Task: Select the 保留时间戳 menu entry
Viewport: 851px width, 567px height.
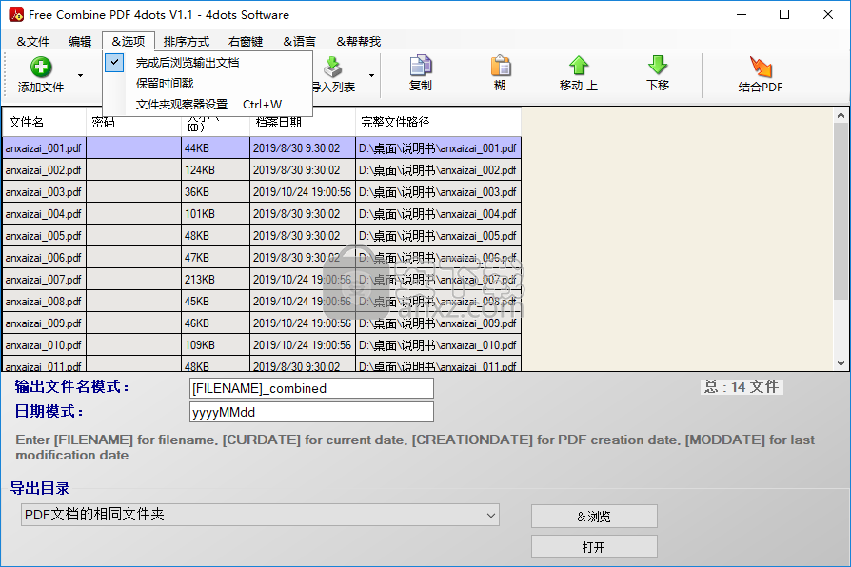Action: [x=208, y=84]
